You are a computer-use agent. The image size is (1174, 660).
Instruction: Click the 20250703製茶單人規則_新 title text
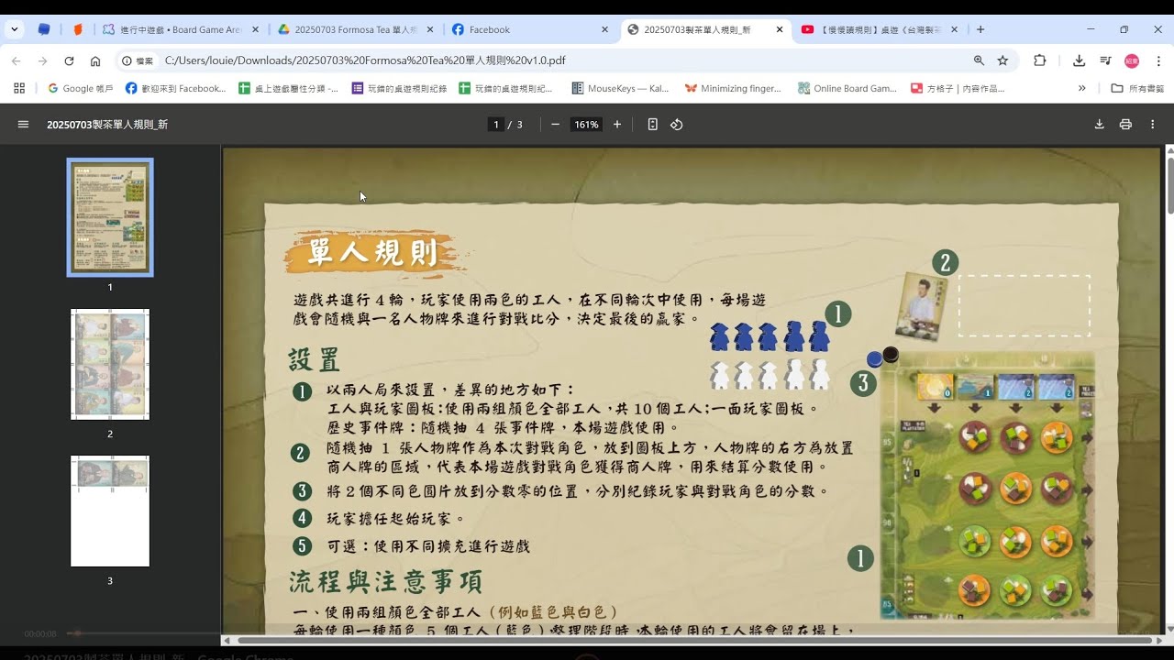tap(107, 125)
